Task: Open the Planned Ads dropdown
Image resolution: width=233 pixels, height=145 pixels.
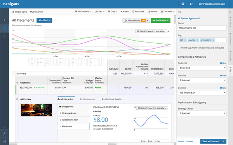Action: click(136, 20)
